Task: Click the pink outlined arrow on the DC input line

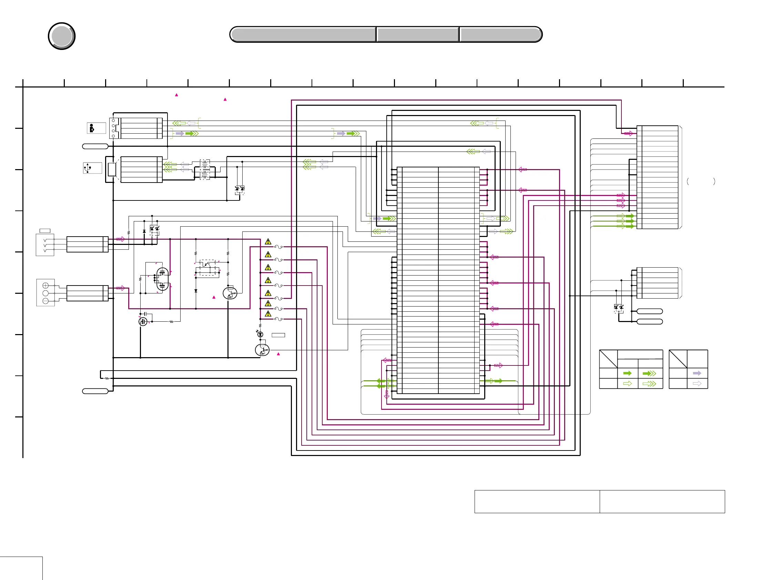Action: 120,239
